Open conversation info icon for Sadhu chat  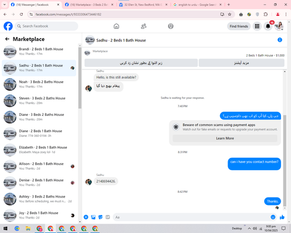[280, 40]
